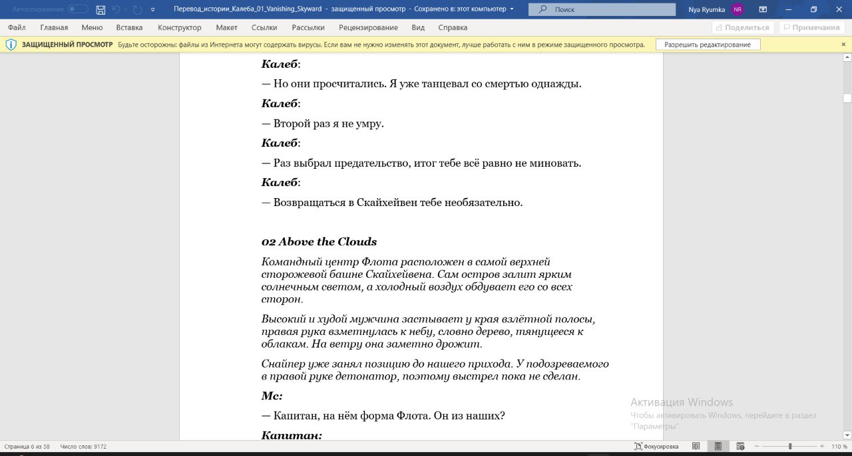The width and height of the screenshot is (852, 456).
Task: Click line Раз выбрал предательство
Action: (421, 163)
